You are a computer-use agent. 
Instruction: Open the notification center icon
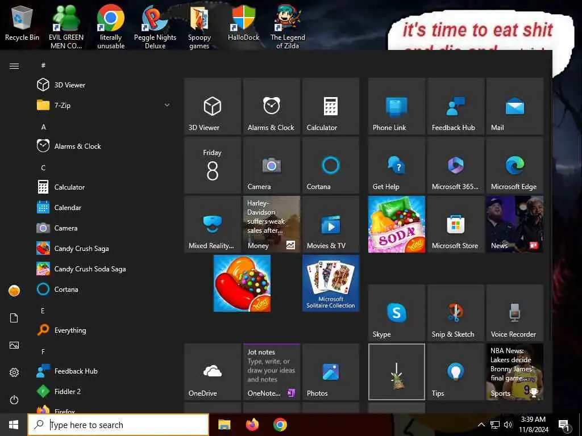click(564, 425)
